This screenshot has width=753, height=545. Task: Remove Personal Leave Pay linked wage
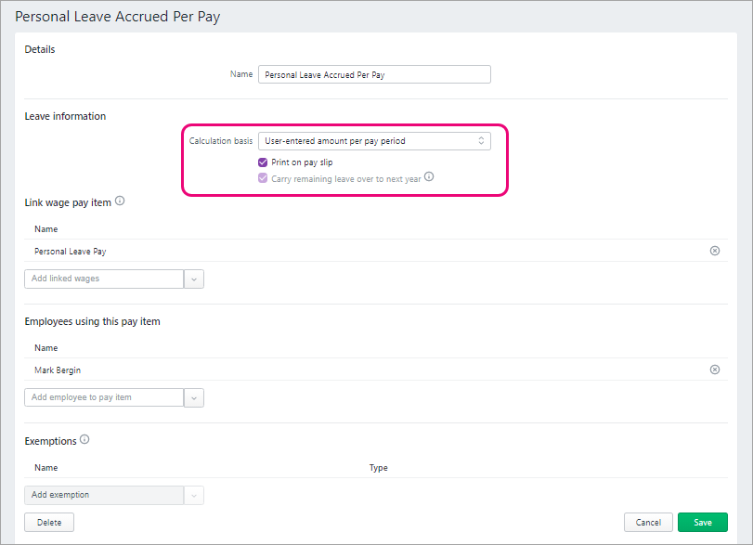(x=714, y=251)
